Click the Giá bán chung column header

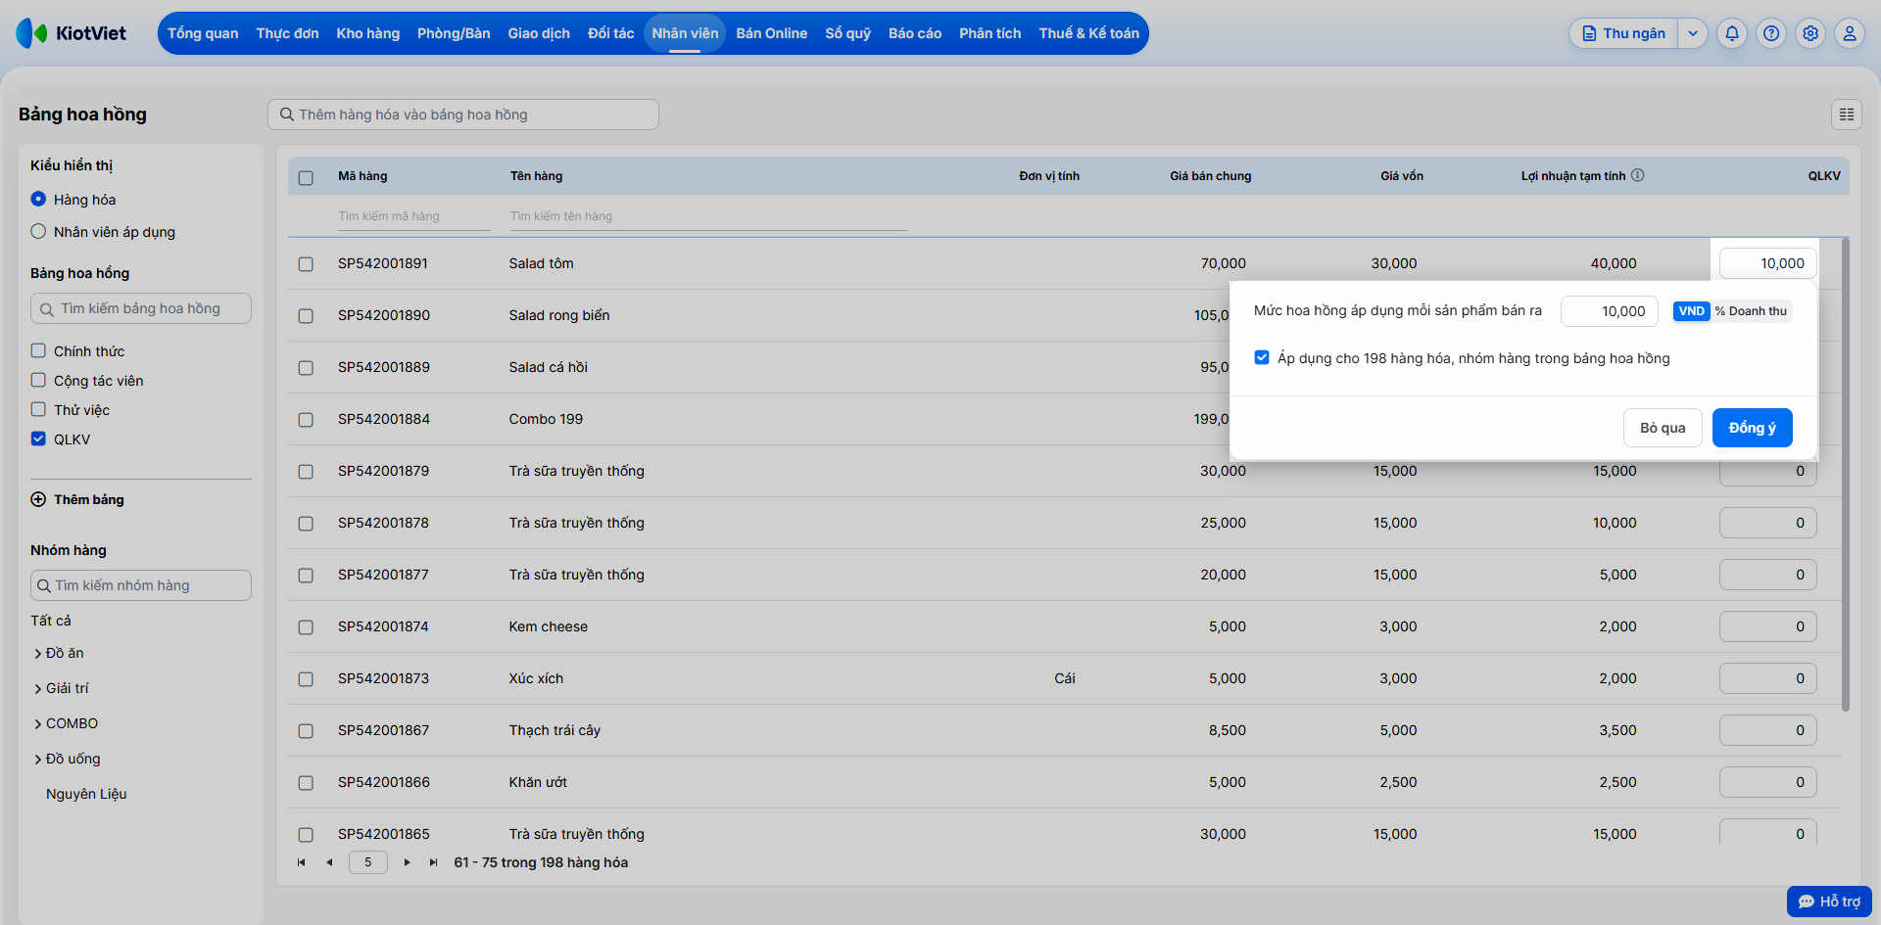[1210, 176]
